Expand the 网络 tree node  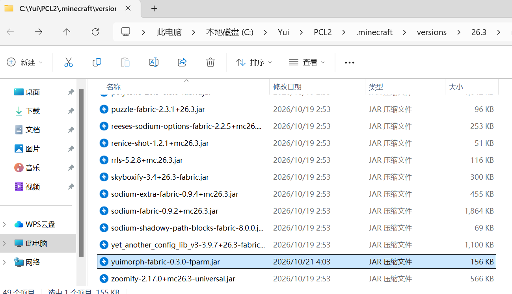[4, 262]
